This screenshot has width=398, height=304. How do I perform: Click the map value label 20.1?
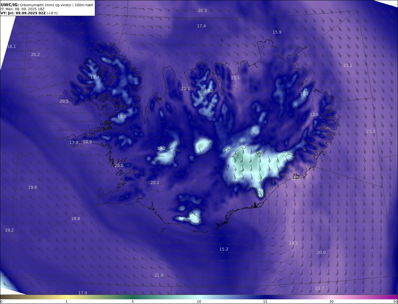pos(155,182)
